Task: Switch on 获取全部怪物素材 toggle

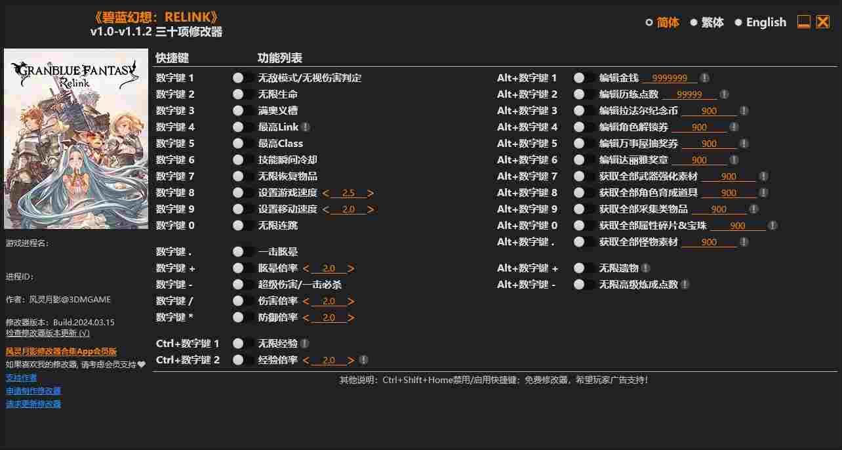Action: (584, 242)
